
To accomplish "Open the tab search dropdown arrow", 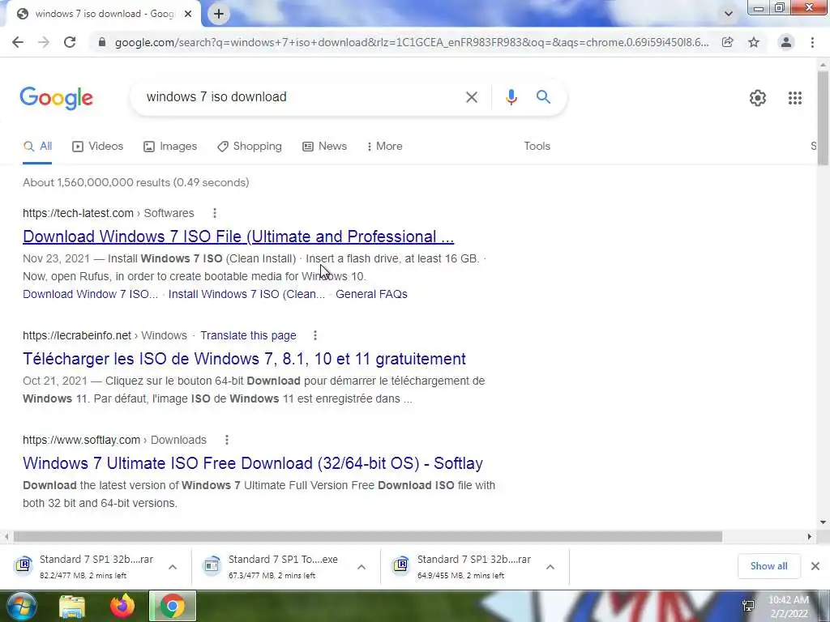I will pyautogui.click(x=729, y=14).
